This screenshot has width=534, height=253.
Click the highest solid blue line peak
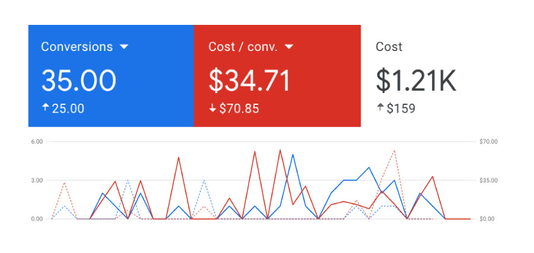[293, 155]
